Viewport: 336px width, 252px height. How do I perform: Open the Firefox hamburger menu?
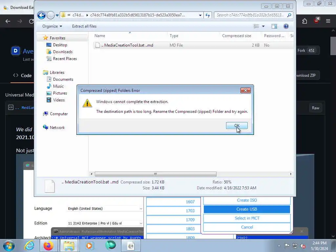click(x=328, y=21)
